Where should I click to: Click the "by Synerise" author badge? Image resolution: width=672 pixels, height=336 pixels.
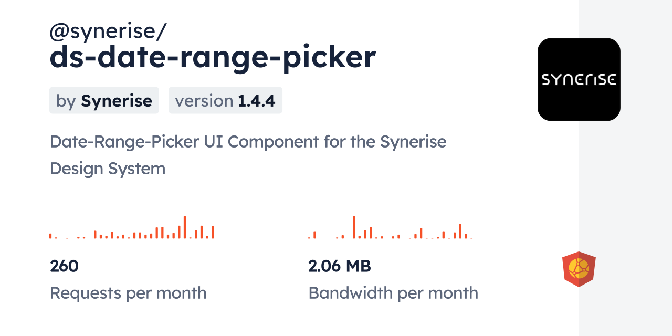[104, 100]
